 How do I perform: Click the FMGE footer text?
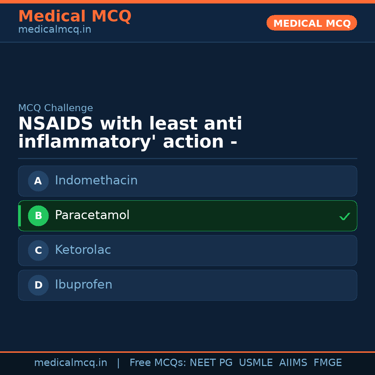pyautogui.click(x=327, y=363)
